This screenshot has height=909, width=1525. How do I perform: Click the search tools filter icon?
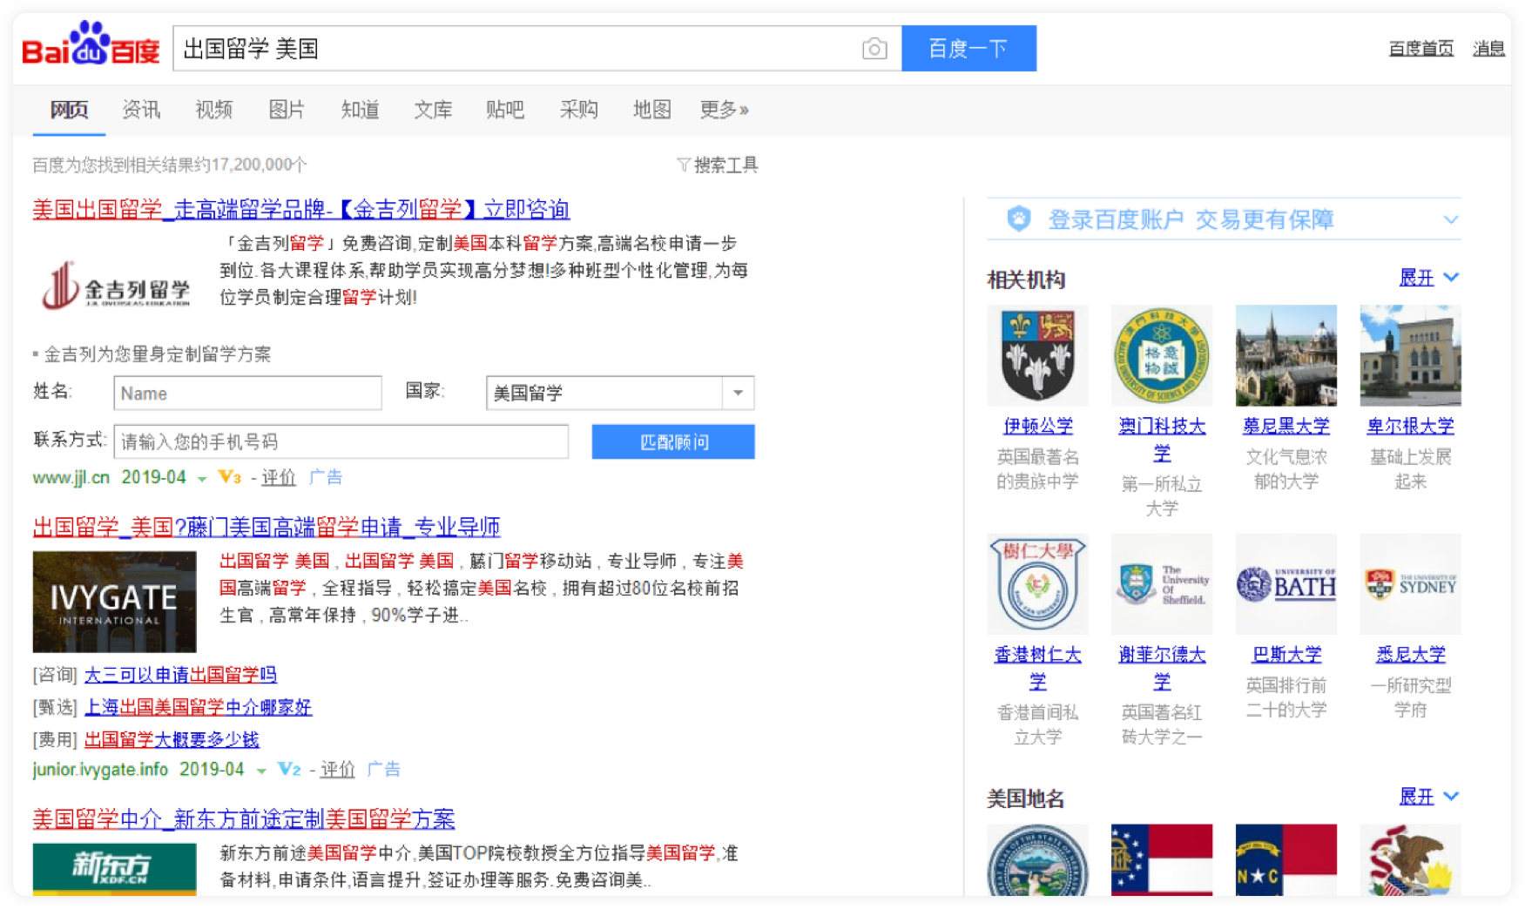pyautogui.click(x=684, y=165)
